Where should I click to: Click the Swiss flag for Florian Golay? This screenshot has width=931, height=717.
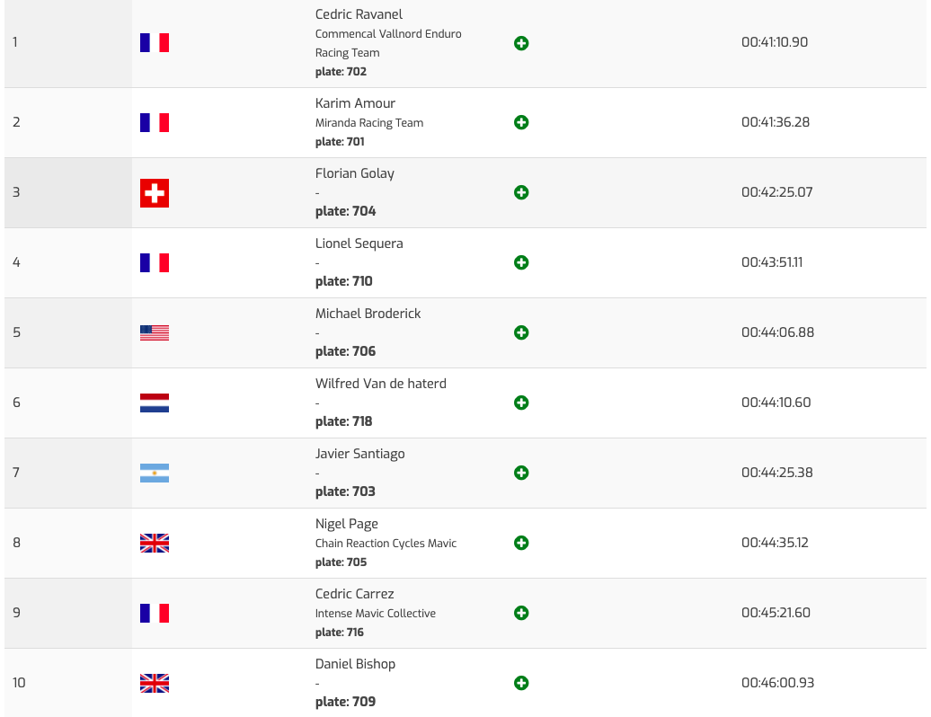click(155, 193)
